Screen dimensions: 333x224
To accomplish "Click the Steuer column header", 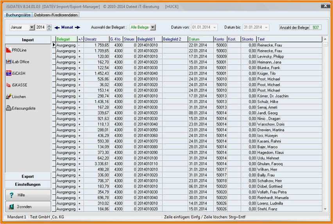I will pos(130,39).
